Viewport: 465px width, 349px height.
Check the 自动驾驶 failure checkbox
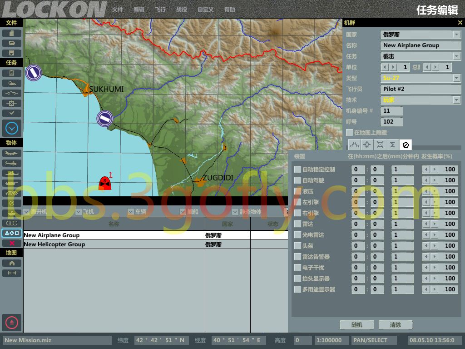pyautogui.click(x=297, y=180)
